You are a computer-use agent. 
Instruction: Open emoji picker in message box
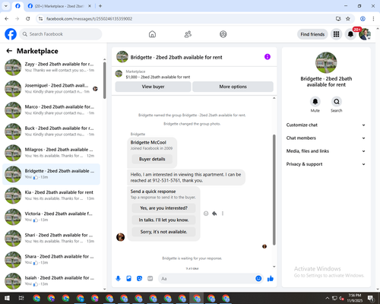pyautogui.click(x=258, y=279)
